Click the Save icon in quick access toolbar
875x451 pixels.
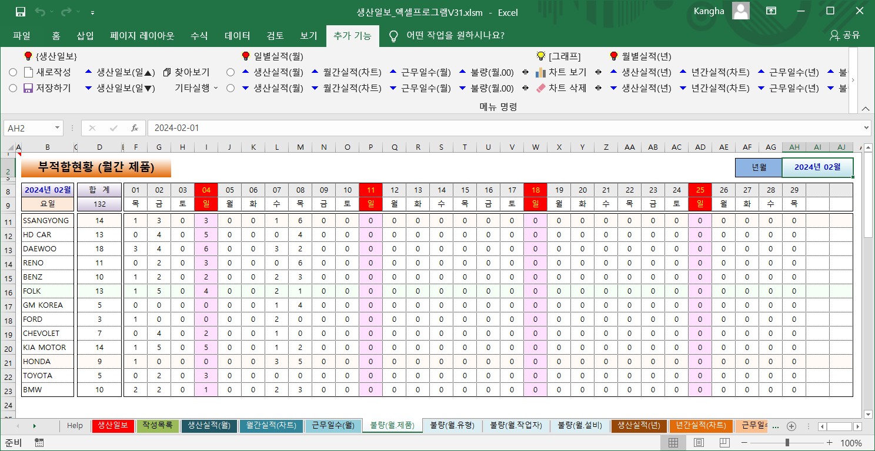click(21, 11)
